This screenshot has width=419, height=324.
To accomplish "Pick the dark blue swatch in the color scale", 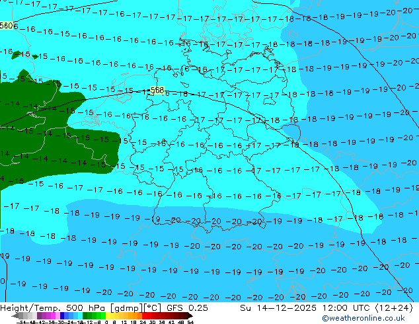I will click(x=62, y=315).
